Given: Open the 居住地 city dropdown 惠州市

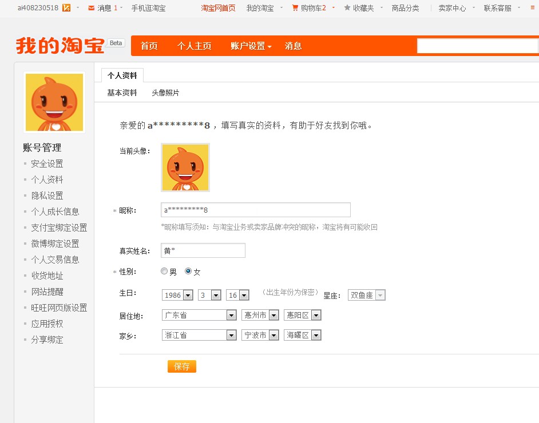Looking at the screenshot, I should point(260,315).
